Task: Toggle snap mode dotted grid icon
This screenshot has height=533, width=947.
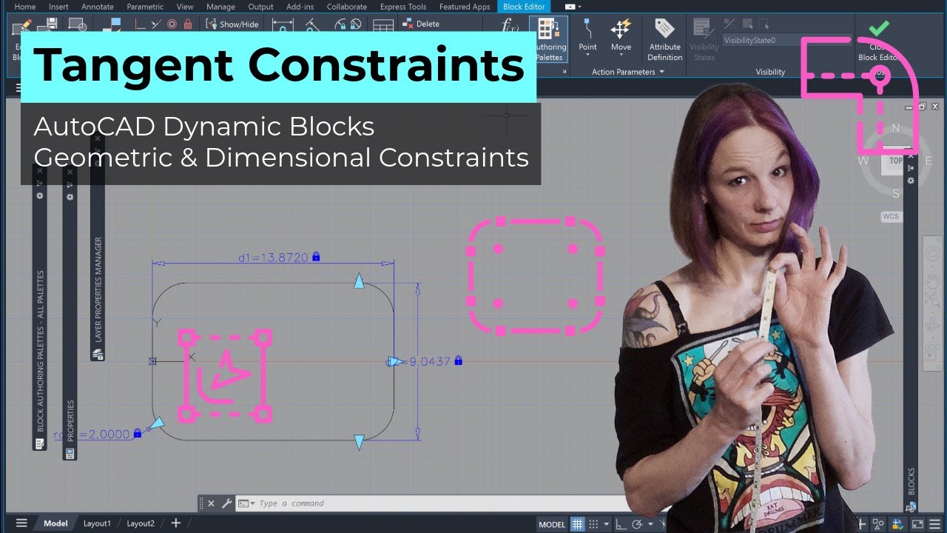Action: pos(595,524)
